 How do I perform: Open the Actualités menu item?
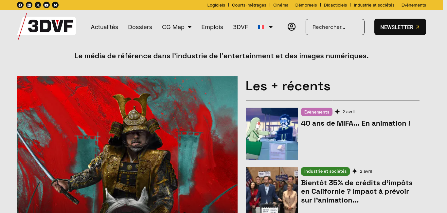pyautogui.click(x=104, y=27)
